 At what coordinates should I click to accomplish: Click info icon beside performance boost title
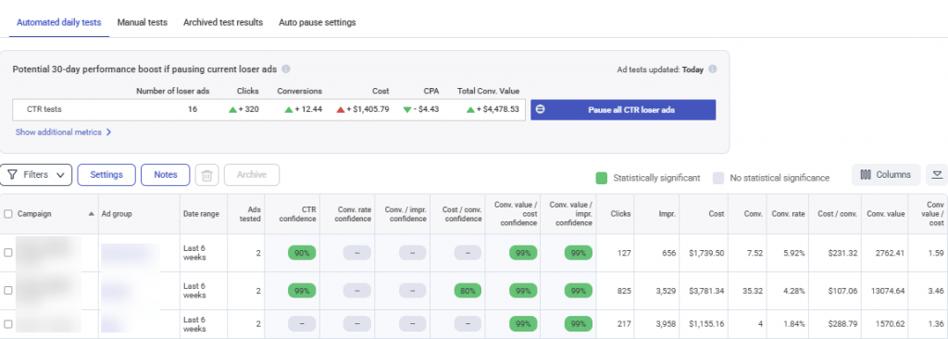click(x=286, y=69)
